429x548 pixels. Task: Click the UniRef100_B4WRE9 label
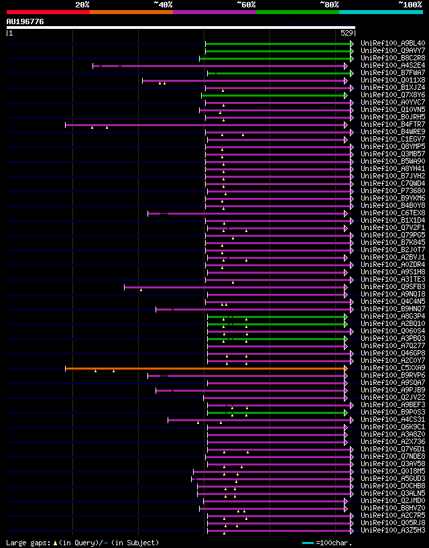pyautogui.click(x=393, y=131)
